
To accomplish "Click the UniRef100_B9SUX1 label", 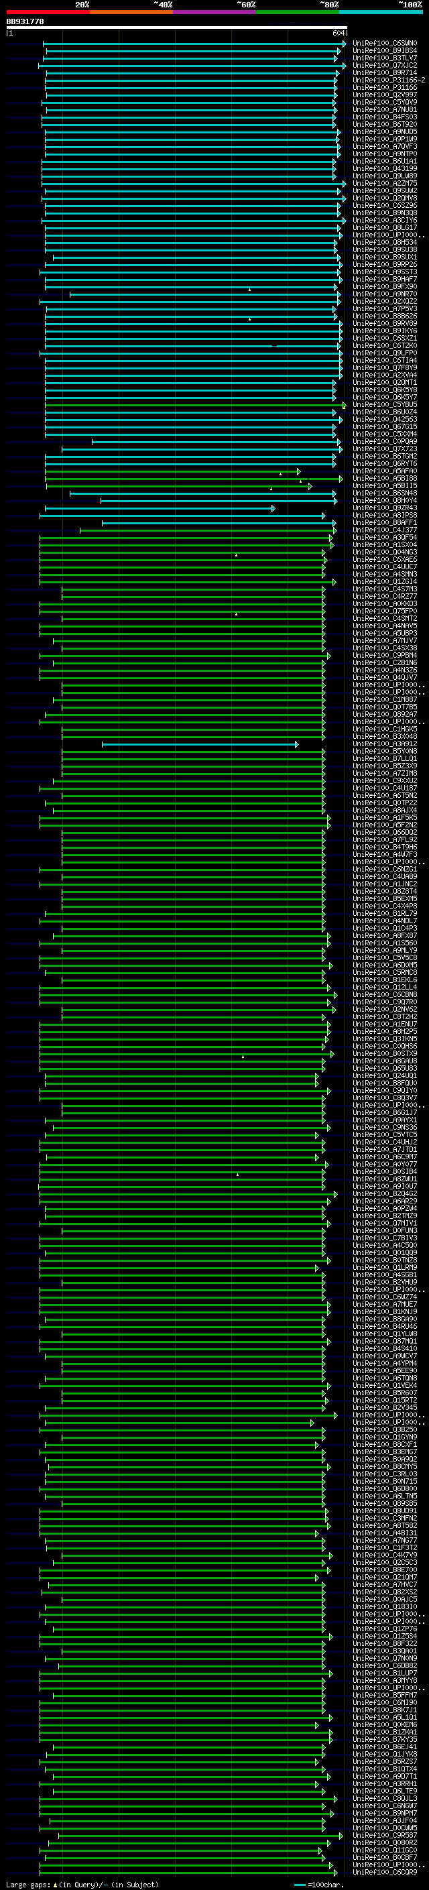I will coord(385,257).
